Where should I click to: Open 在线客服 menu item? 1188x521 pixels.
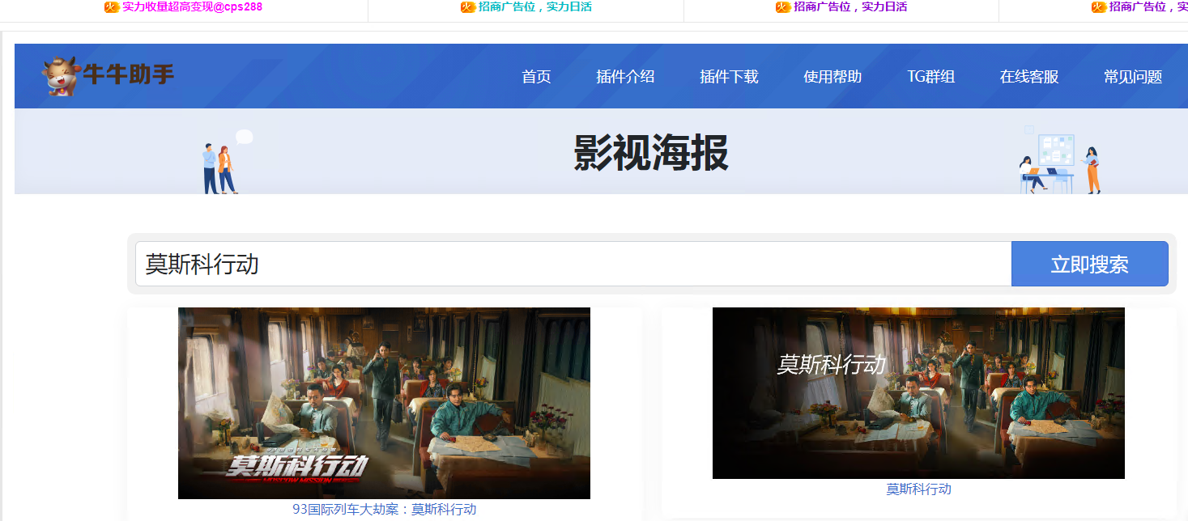1029,77
